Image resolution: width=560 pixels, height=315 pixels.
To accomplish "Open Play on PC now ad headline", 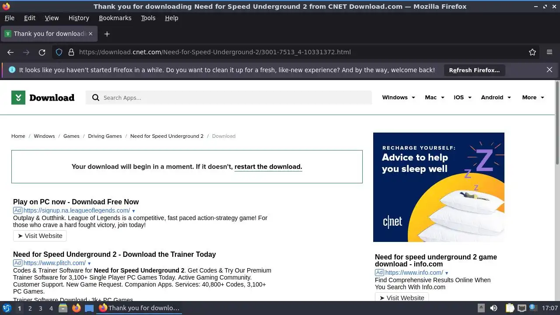I will pyautogui.click(x=76, y=202).
